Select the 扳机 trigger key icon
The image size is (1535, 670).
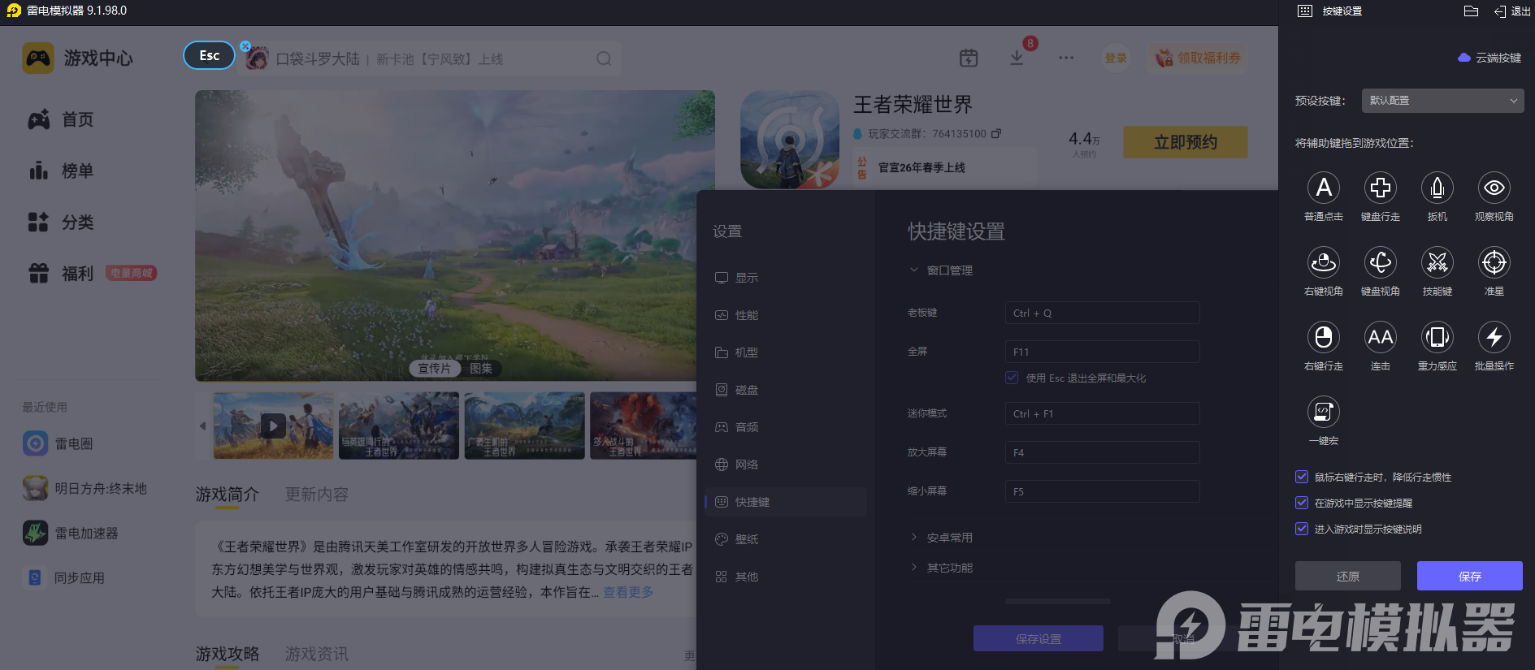coord(1437,188)
